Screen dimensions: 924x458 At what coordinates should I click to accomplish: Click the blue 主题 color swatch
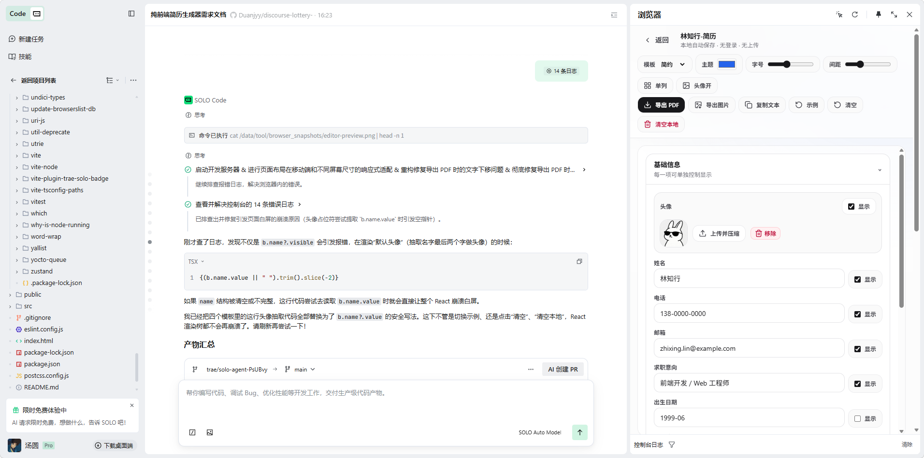click(x=726, y=65)
